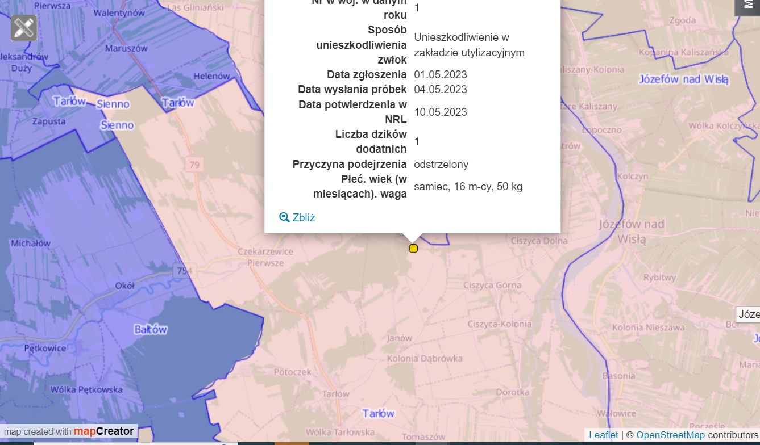Image resolution: width=760 pixels, height=445 pixels.
Task: Zoom in using the Zbliż link
Action: pyautogui.click(x=297, y=217)
